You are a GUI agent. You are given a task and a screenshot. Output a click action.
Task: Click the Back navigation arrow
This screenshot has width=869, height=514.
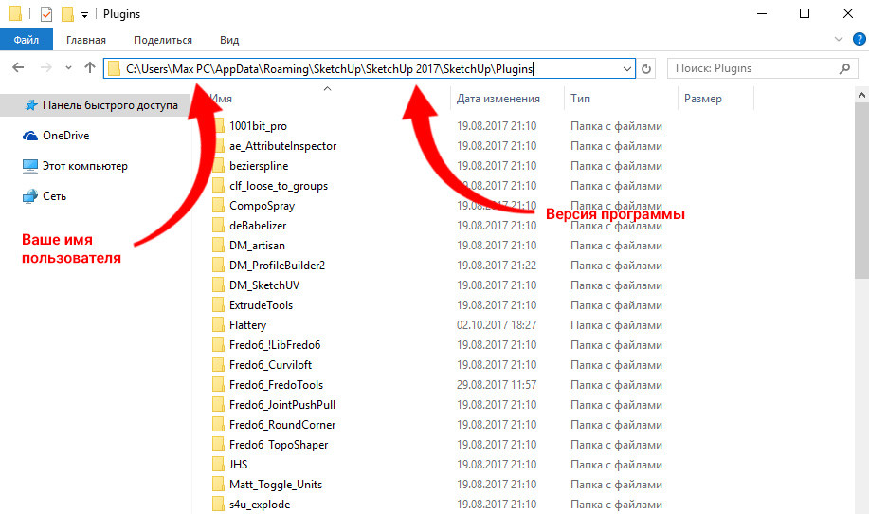(x=18, y=67)
